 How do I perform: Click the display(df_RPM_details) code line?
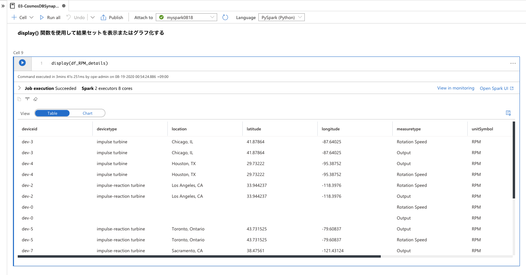point(80,63)
